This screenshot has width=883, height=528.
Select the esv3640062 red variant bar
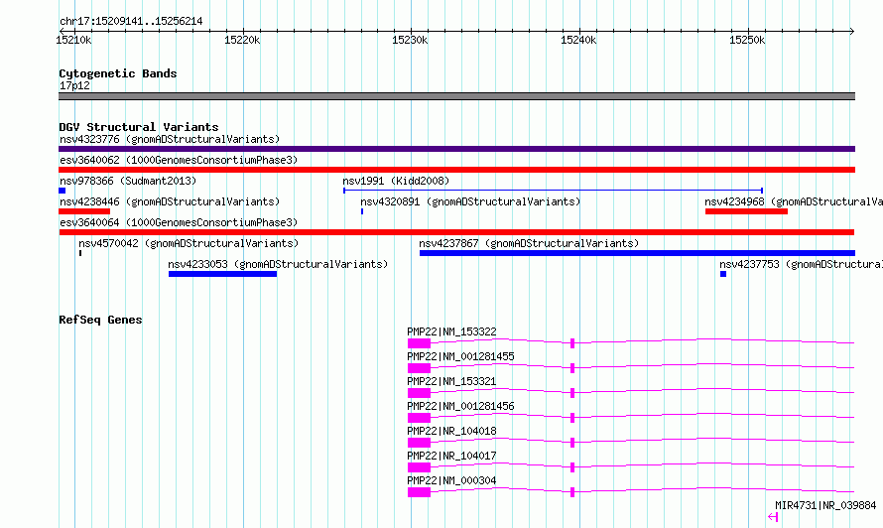pos(456,170)
